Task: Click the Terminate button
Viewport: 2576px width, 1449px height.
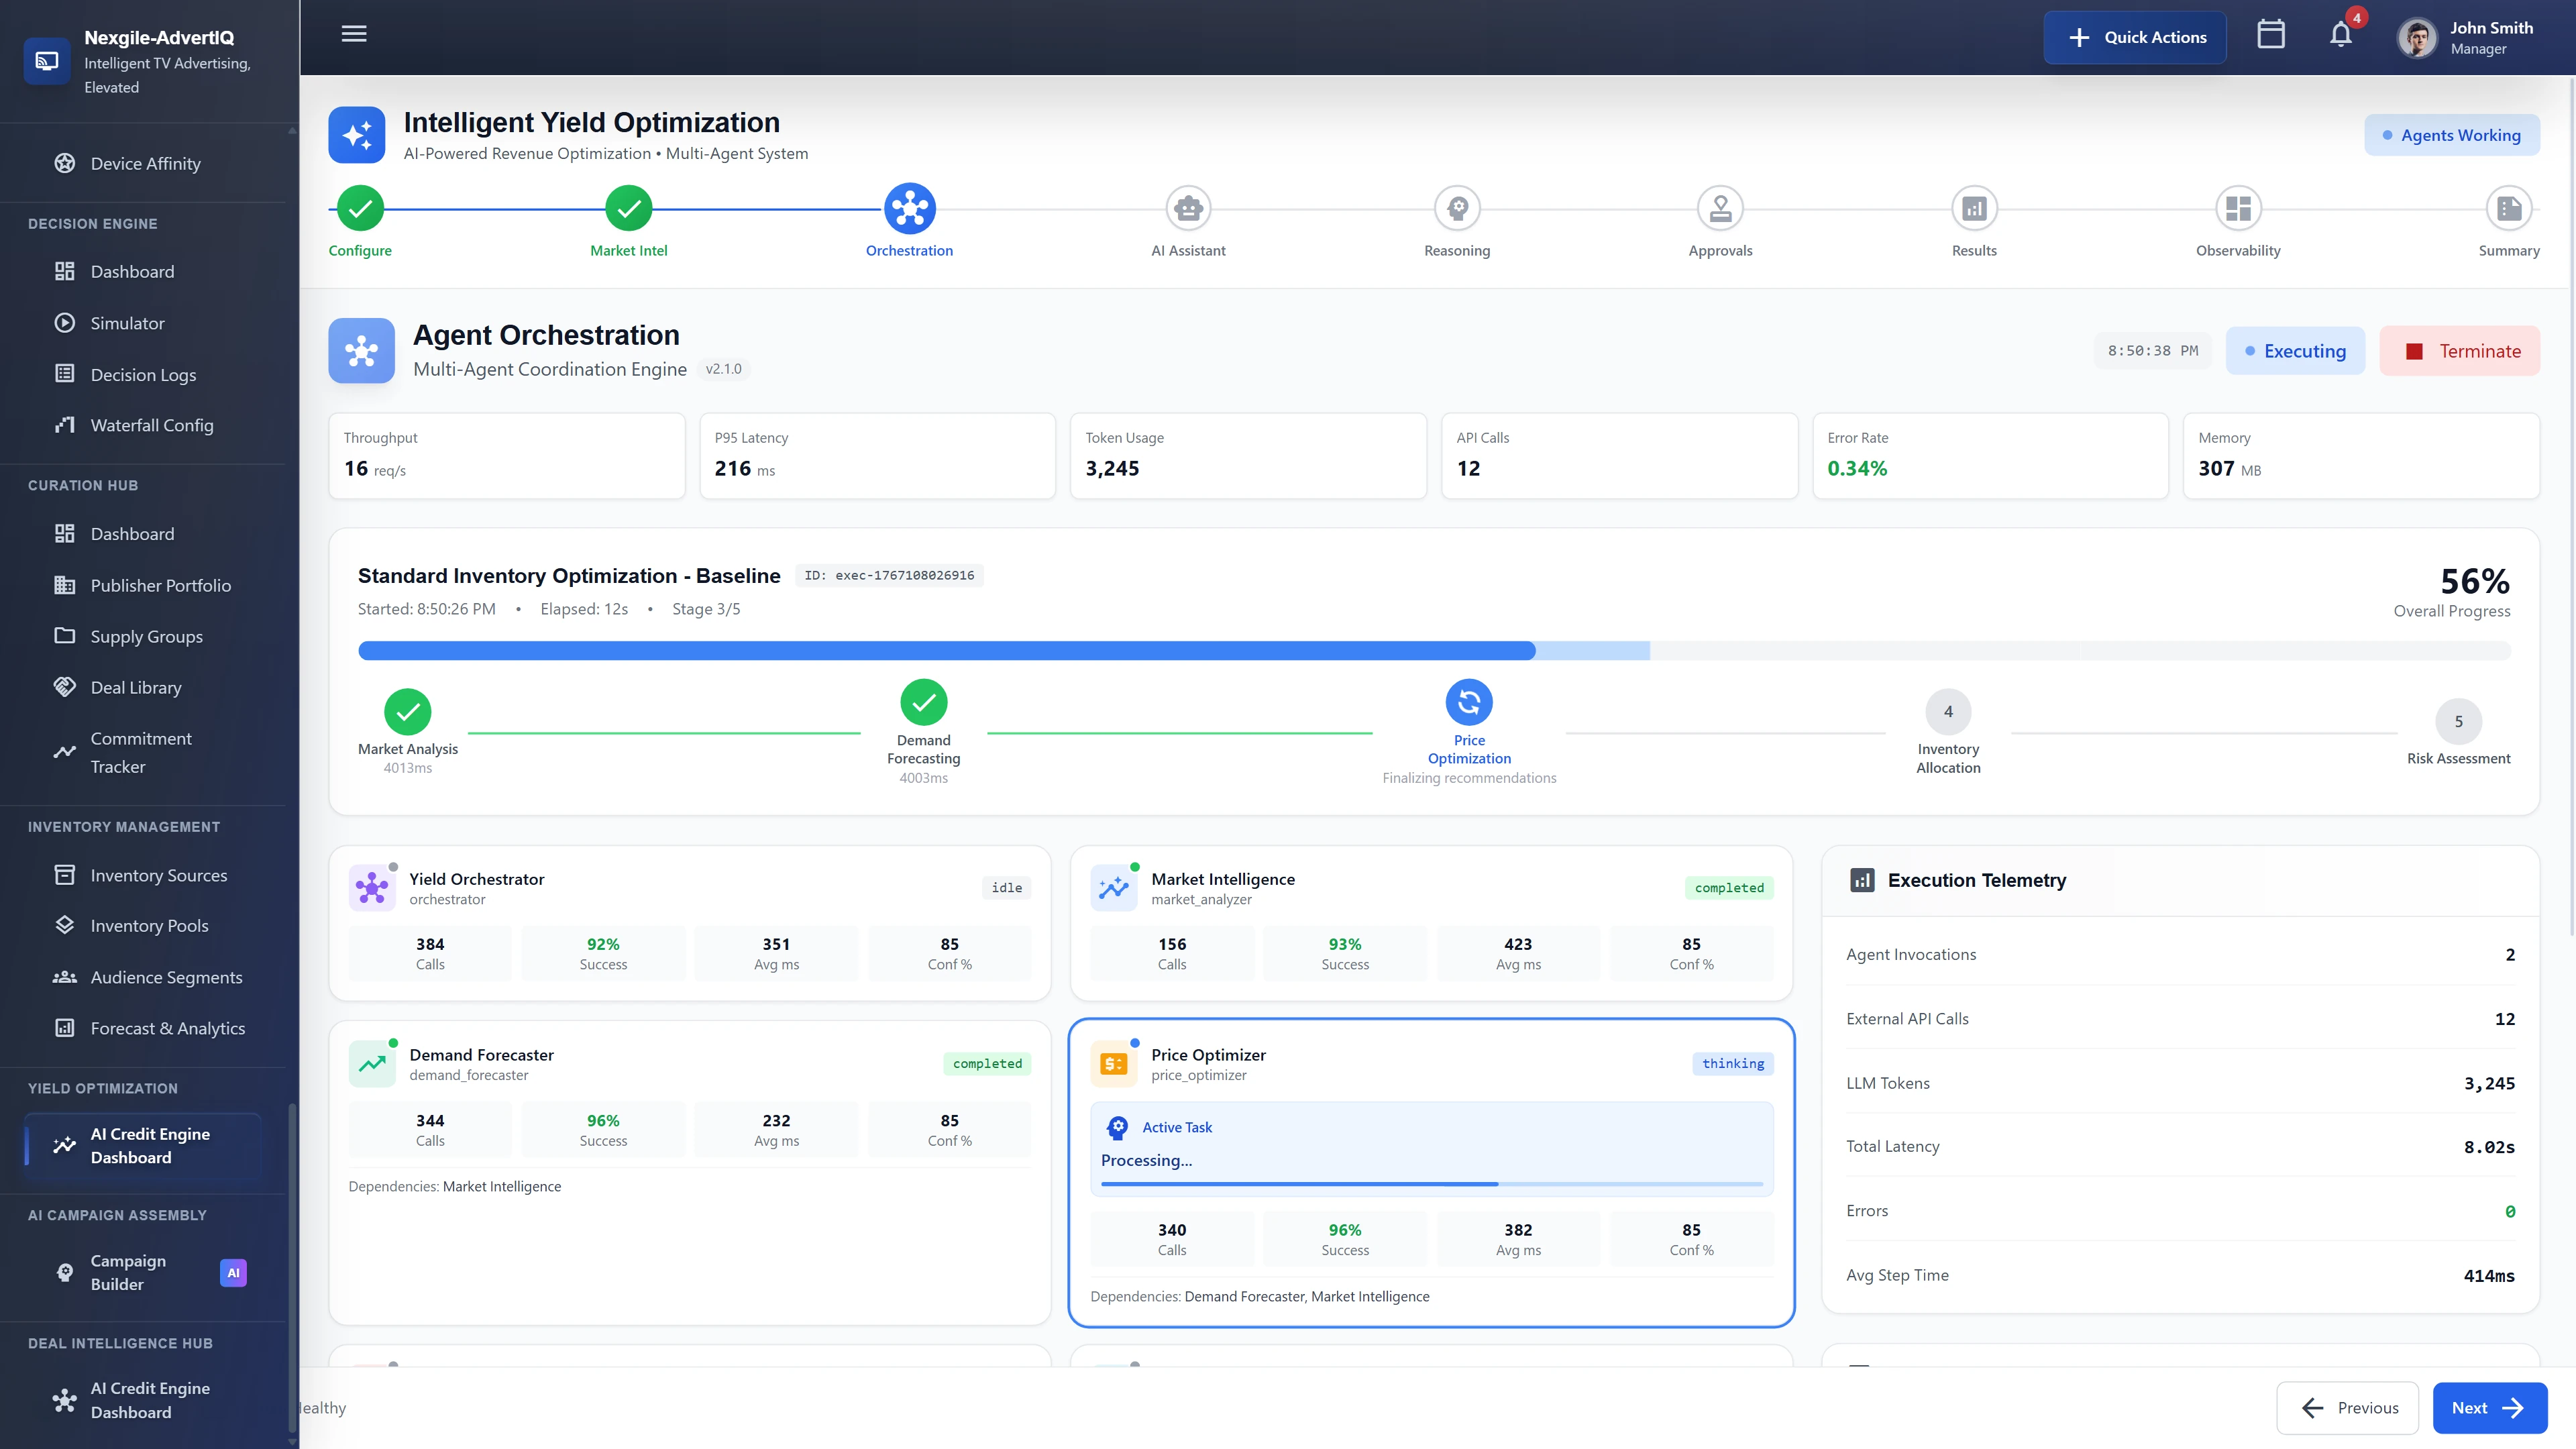Action: [x=2460, y=350]
